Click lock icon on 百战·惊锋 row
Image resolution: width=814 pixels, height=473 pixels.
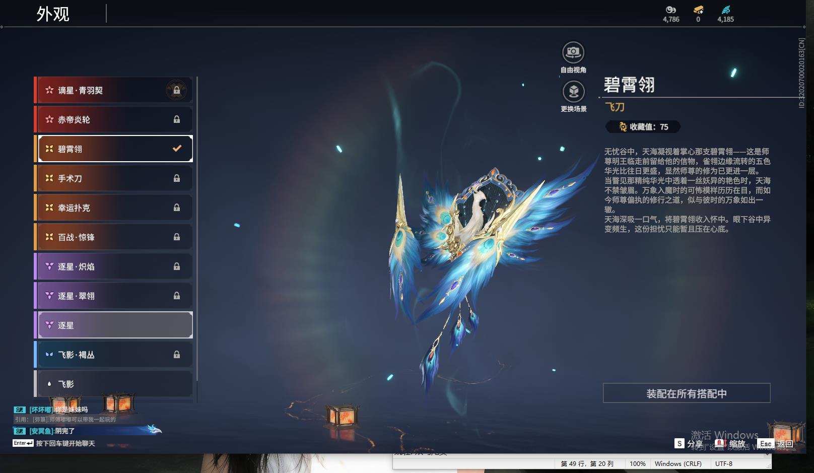(x=177, y=237)
